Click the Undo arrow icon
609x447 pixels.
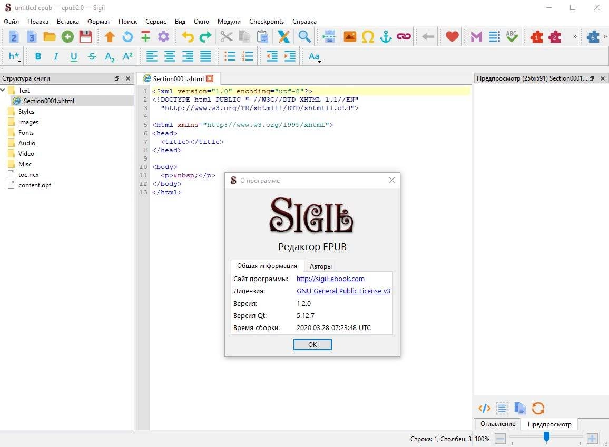point(188,37)
